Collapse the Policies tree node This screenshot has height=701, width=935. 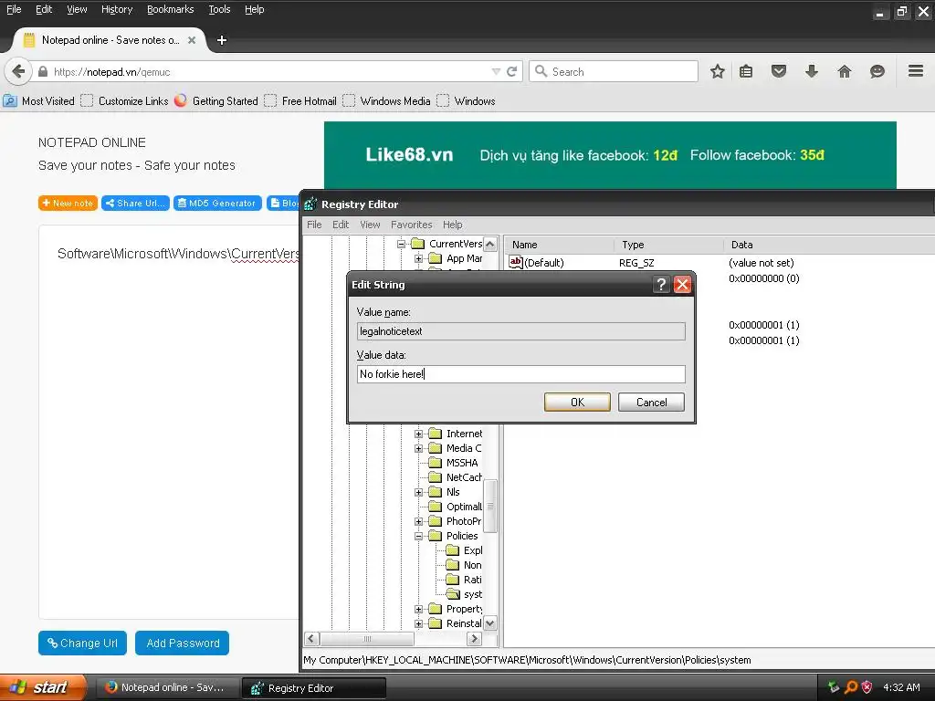click(x=418, y=536)
